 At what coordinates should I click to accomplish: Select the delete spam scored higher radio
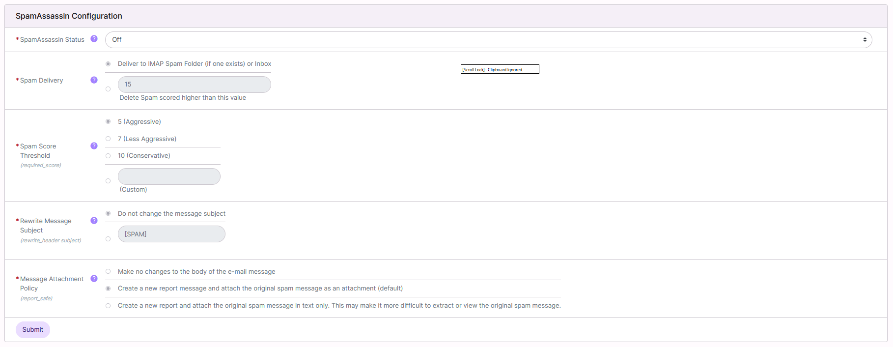pyautogui.click(x=108, y=89)
